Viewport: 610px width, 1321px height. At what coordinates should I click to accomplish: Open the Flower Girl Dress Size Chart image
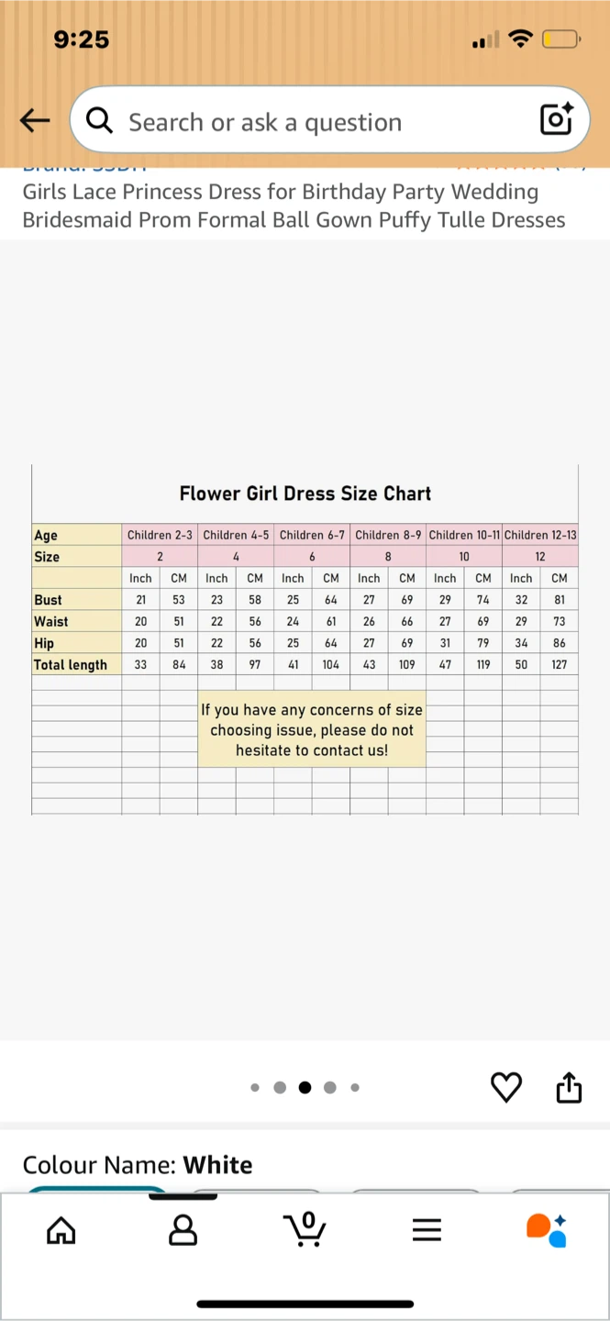pyautogui.click(x=305, y=639)
